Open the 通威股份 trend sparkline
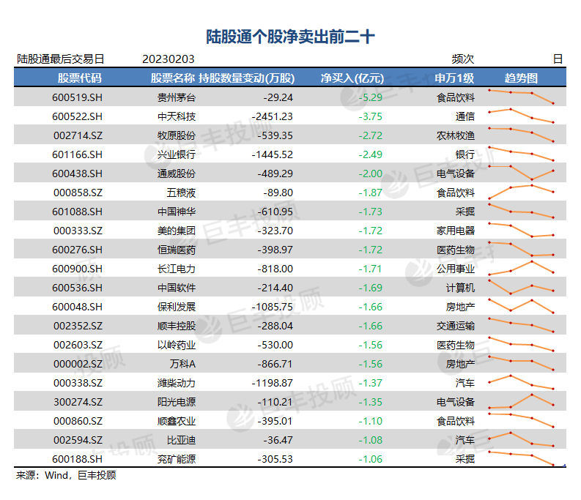The width and height of the screenshot is (581, 500). (521, 172)
